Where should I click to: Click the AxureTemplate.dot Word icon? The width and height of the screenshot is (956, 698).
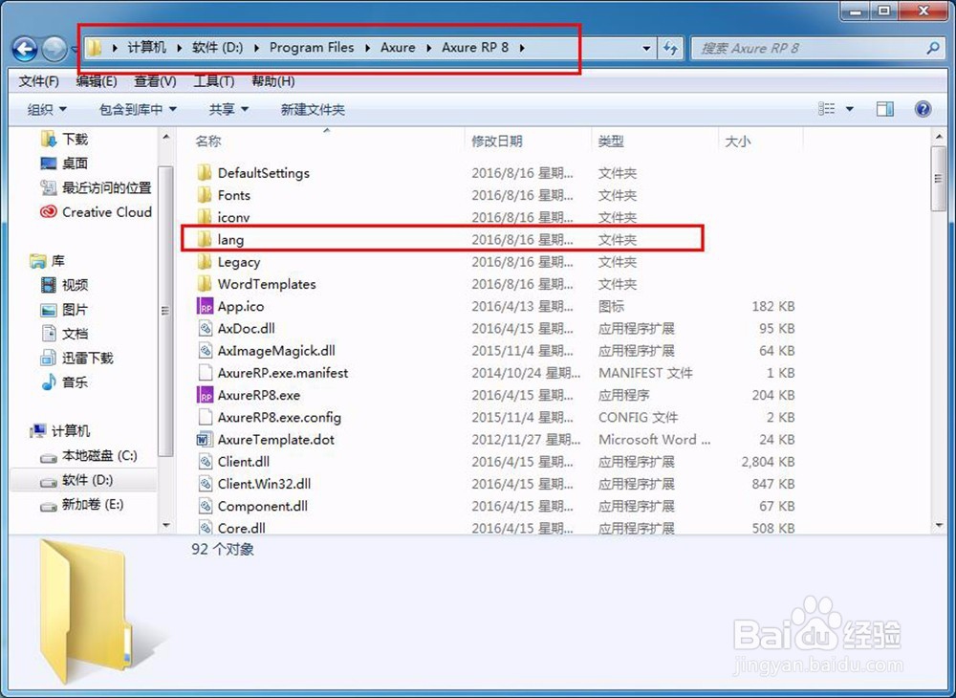[206, 440]
